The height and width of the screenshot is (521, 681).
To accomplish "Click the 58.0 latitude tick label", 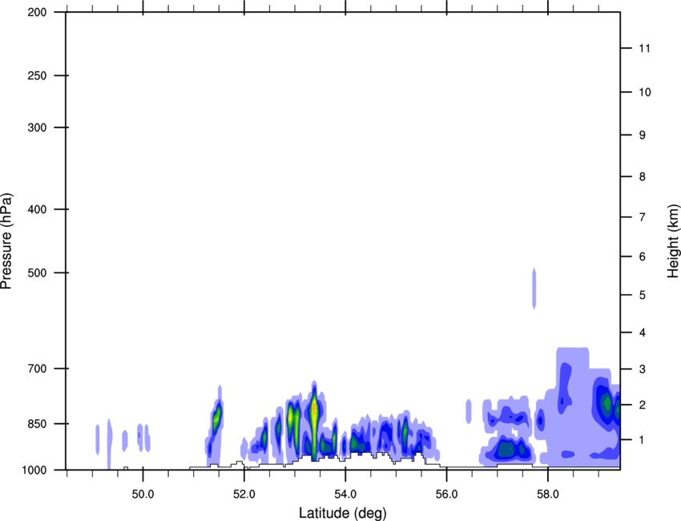I will (548, 495).
